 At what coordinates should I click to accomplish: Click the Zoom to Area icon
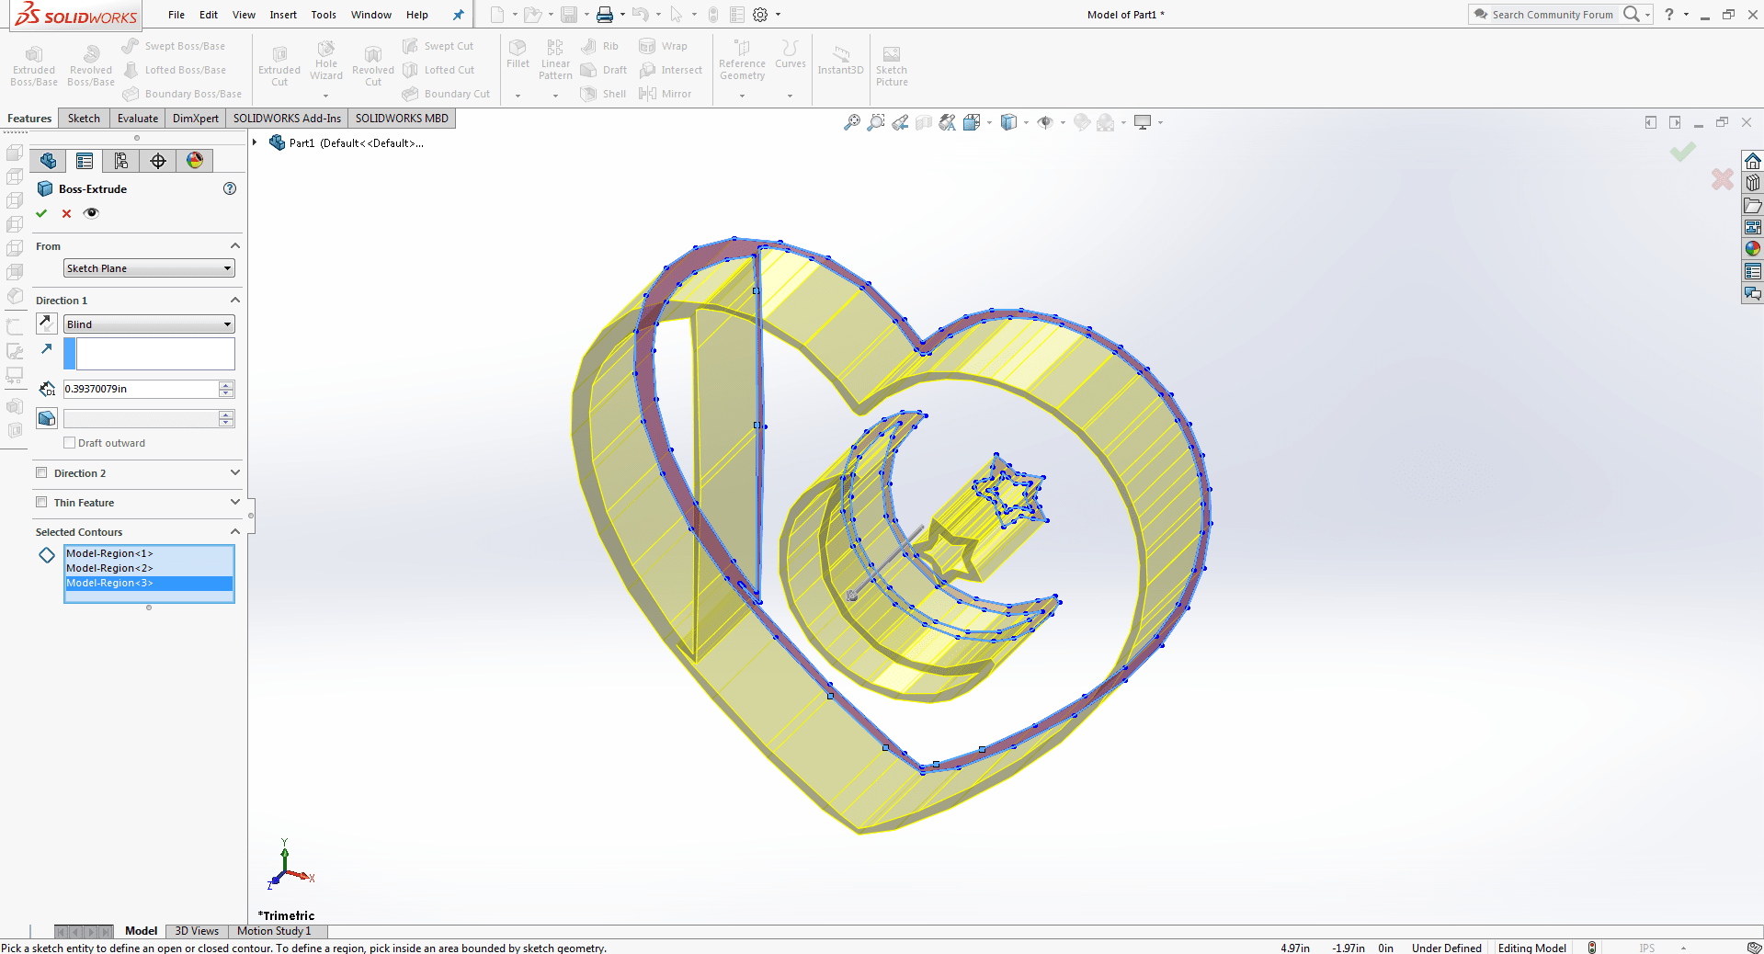point(876,122)
